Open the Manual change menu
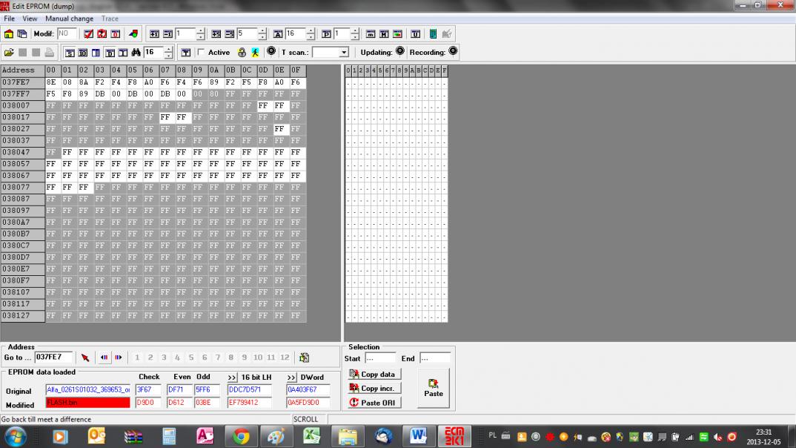Viewport: 796px width, 448px height. click(69, 19)
